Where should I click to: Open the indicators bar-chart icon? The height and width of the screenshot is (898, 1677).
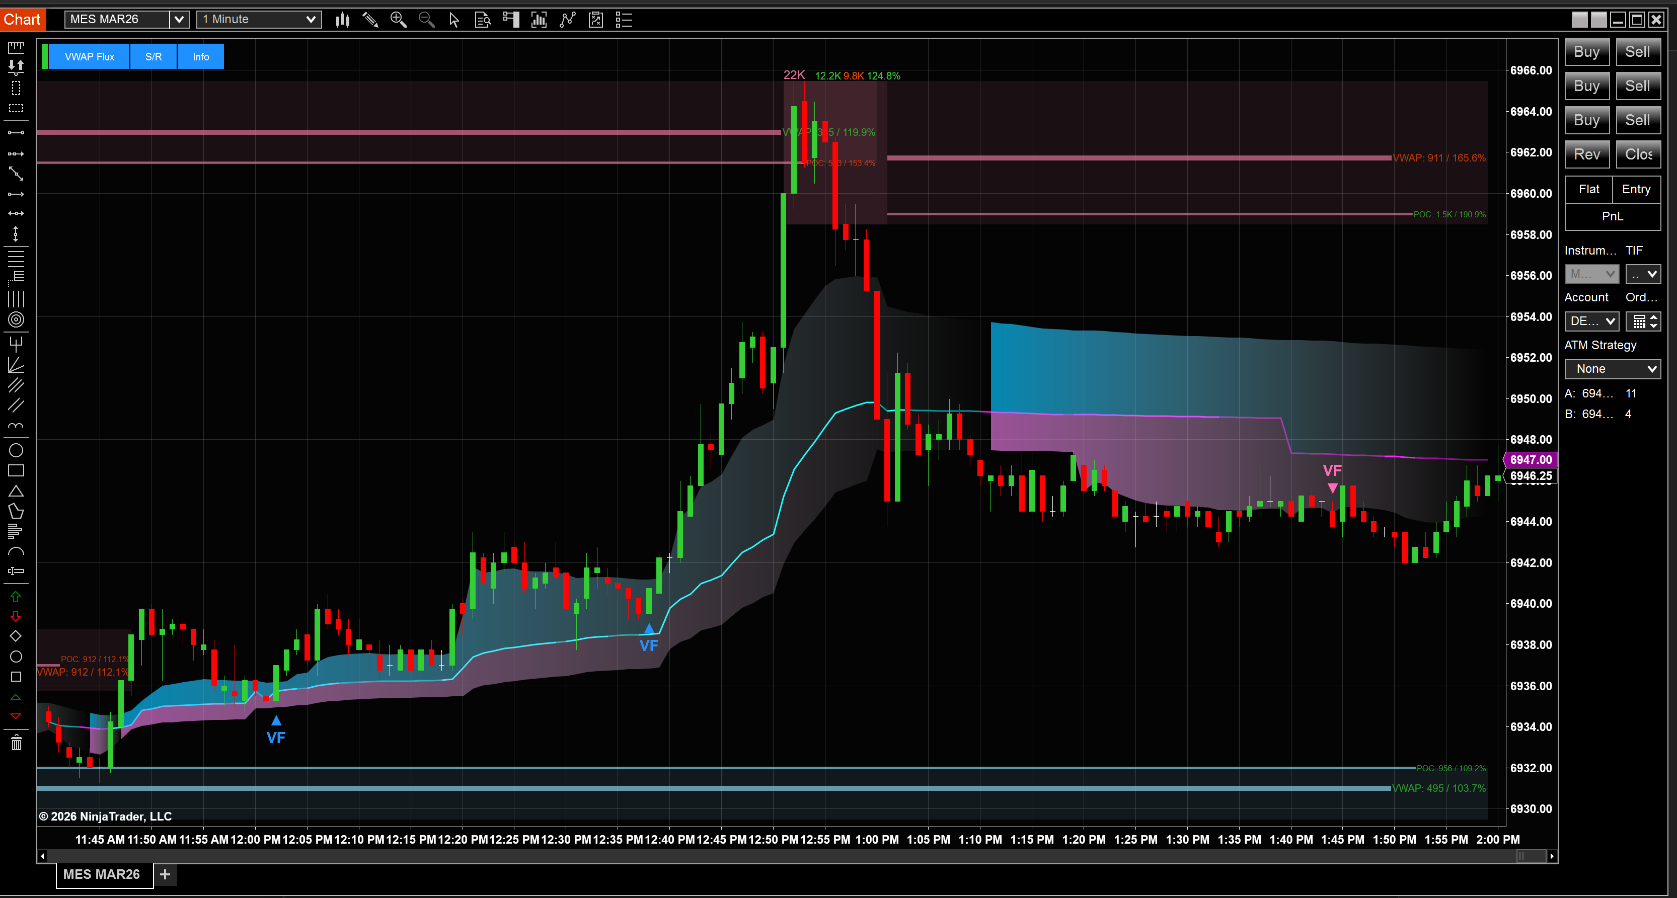(539, 20)
